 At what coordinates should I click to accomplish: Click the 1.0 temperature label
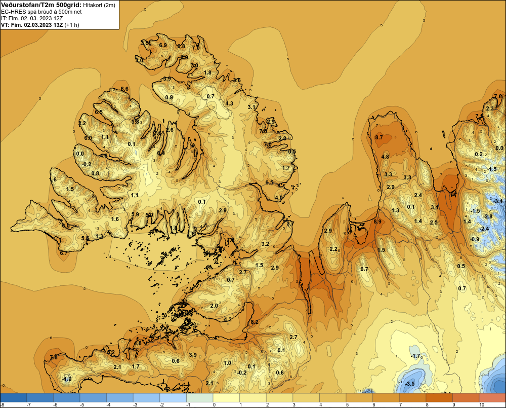coord(228,363)
